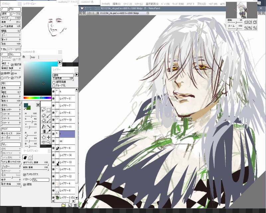Open color picker panel arrow menu
Screen dimensions: 266x213
[x=60, y=62]
